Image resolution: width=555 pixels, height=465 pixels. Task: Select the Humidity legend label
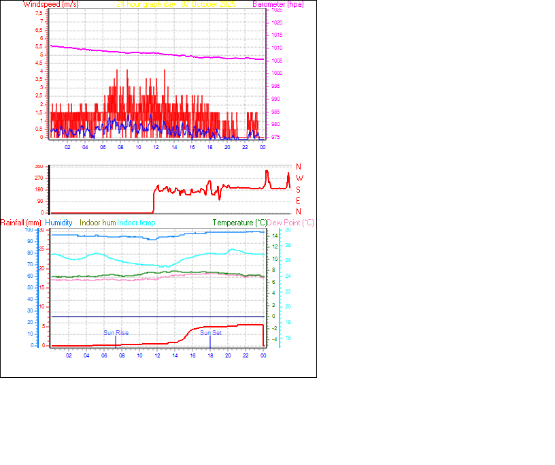pos(58,223)
